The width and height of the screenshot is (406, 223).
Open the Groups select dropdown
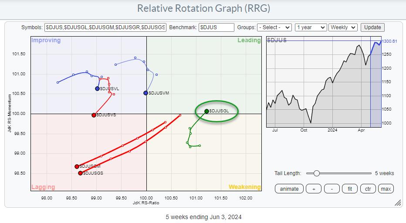pos(274,27)
